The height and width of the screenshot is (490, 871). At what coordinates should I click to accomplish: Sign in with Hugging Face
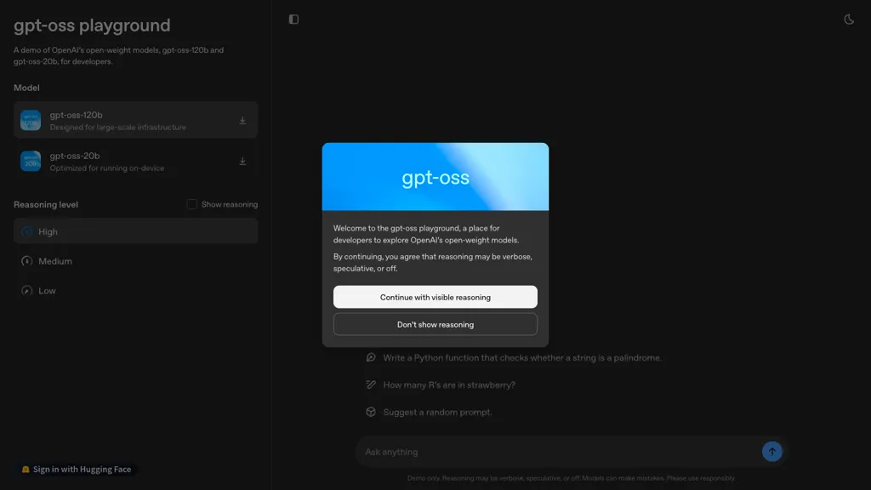(77, 470)
